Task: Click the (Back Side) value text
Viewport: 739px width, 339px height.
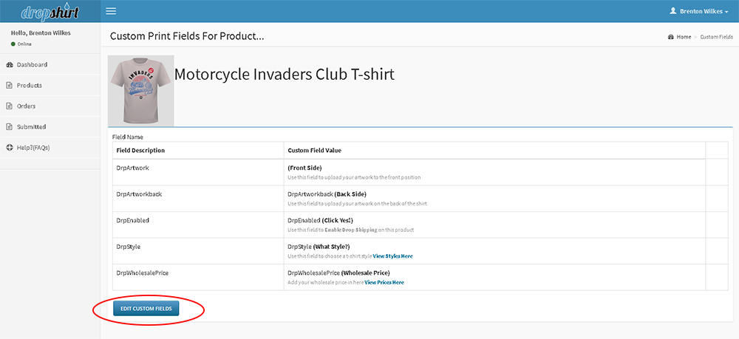Action: coord(350,194)
